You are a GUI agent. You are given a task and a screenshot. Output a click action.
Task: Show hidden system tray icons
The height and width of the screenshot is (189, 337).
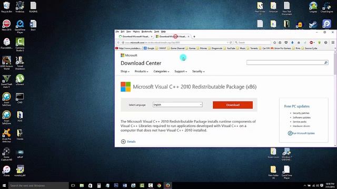point(304,185)
